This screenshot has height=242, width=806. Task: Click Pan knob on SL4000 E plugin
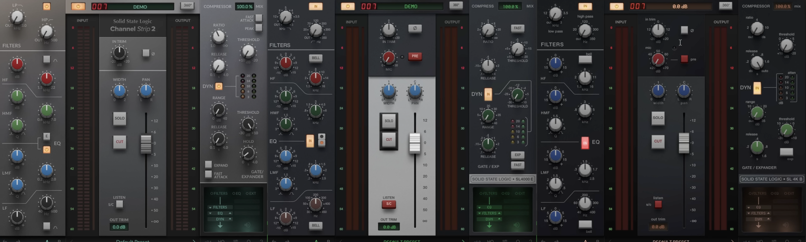[415, 91]
